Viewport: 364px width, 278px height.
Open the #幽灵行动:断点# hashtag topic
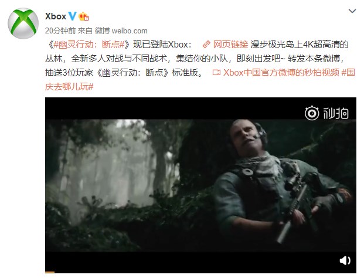click(x=89, y=45)
